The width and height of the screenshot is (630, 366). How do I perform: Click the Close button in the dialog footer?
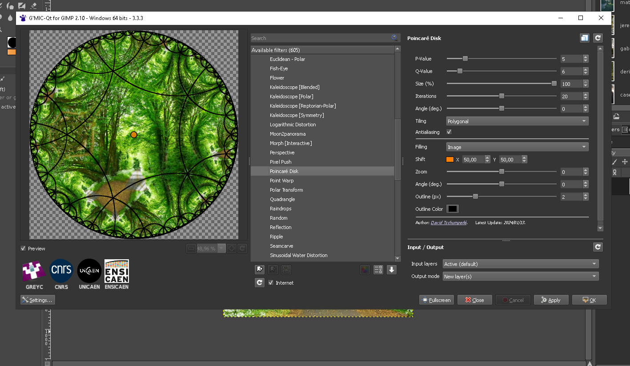(475, 300)
